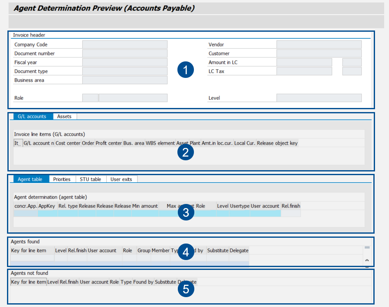Click the Company Code input field
Viewport: 389px width, 307px height.
pos(125,45)
